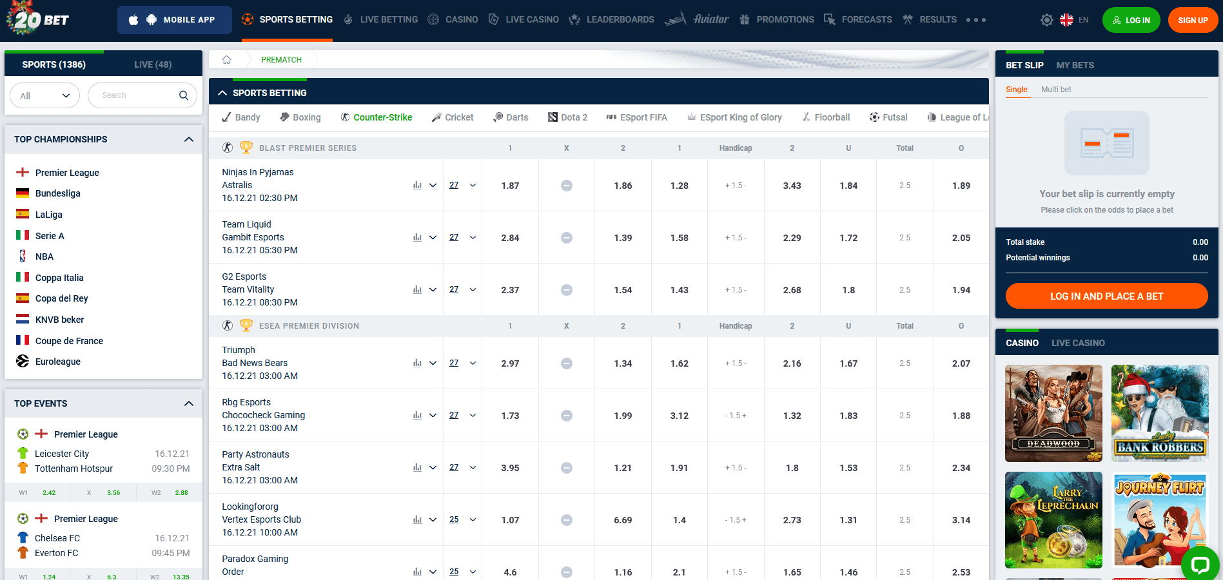Open the settings gear icon

[1047, 20]
